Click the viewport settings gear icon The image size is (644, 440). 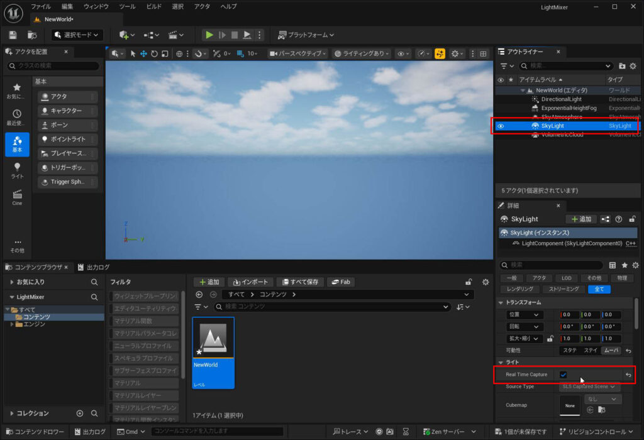(x=455, y=54)
